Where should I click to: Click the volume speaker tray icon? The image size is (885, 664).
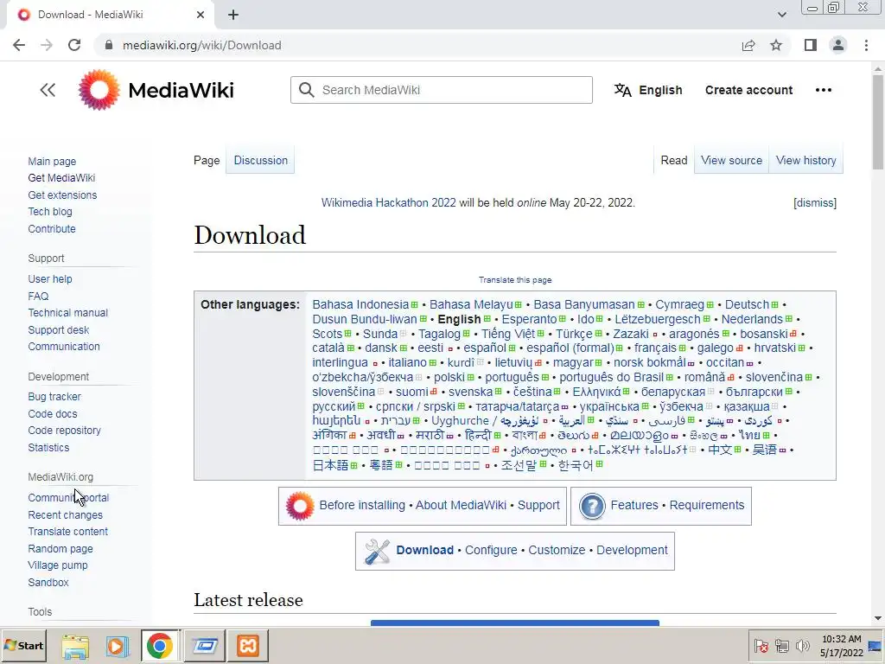pos(801,645)
